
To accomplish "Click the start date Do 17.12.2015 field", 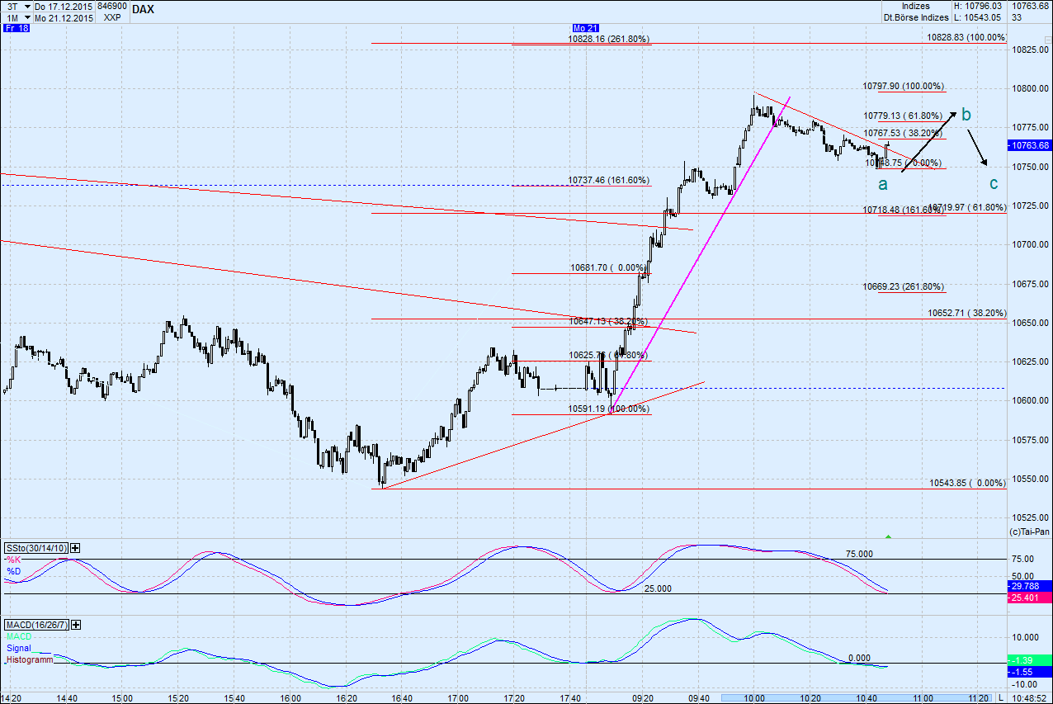I will [x=64, y=6].
